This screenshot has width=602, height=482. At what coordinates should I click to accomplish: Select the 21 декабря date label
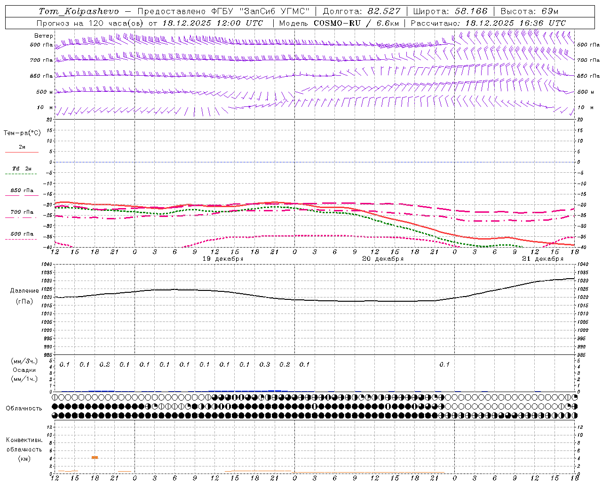pos(543,259)
